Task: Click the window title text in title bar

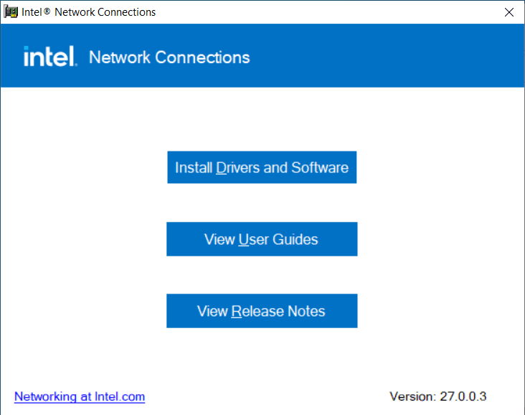Action: 89,12
